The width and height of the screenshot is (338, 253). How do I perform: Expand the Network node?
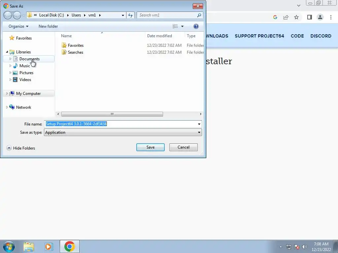click(7, 107)
